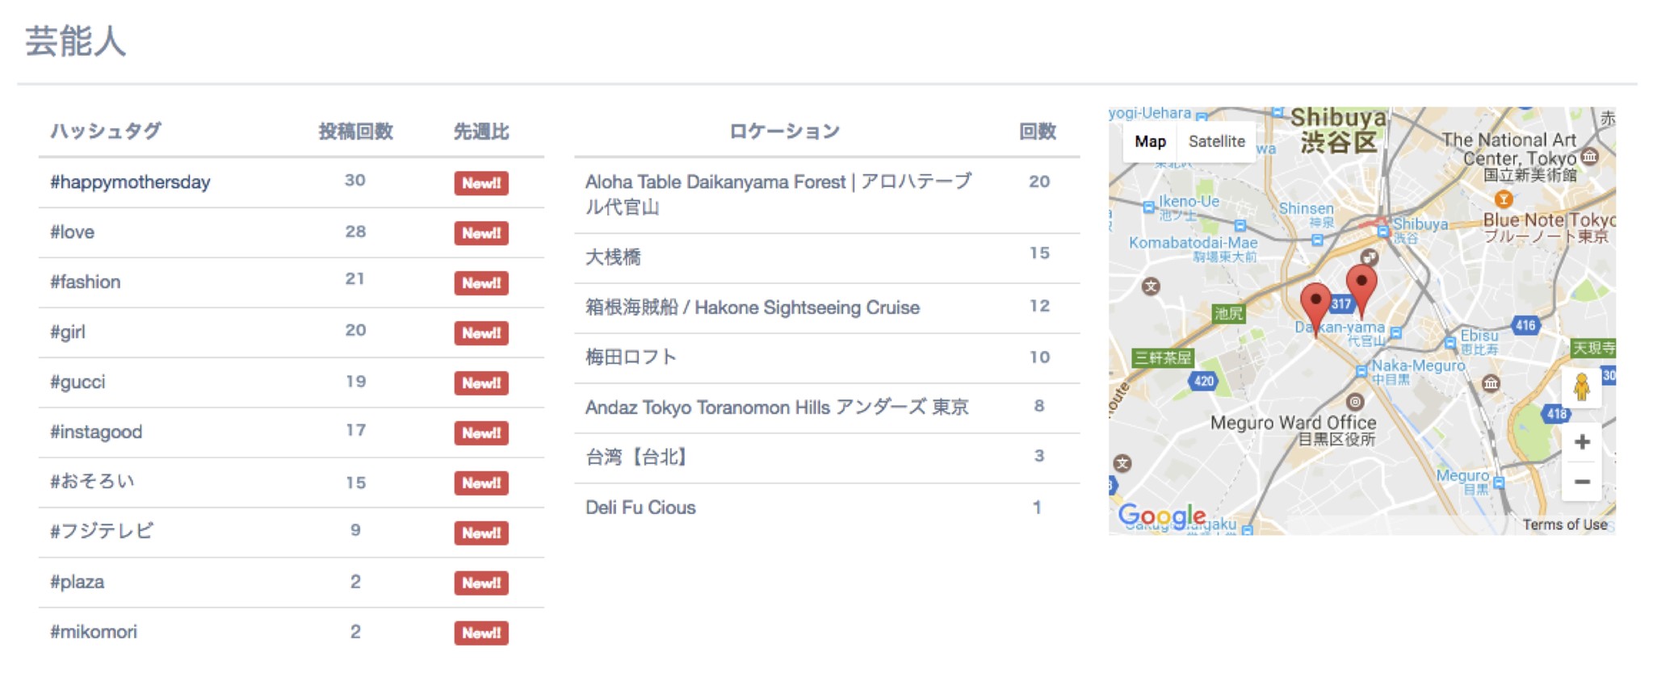This screenshot has height=681, width=1653.
Task: Open the Terms of Use link
Action: tap(1564, 524)
